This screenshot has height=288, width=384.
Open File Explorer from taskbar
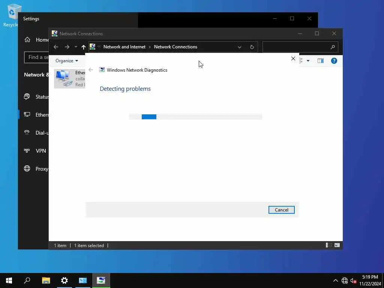[46, 280]
